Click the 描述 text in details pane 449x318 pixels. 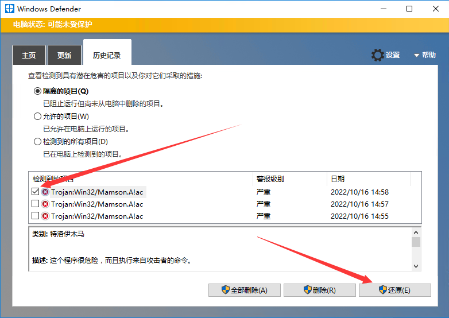(112, 261)
